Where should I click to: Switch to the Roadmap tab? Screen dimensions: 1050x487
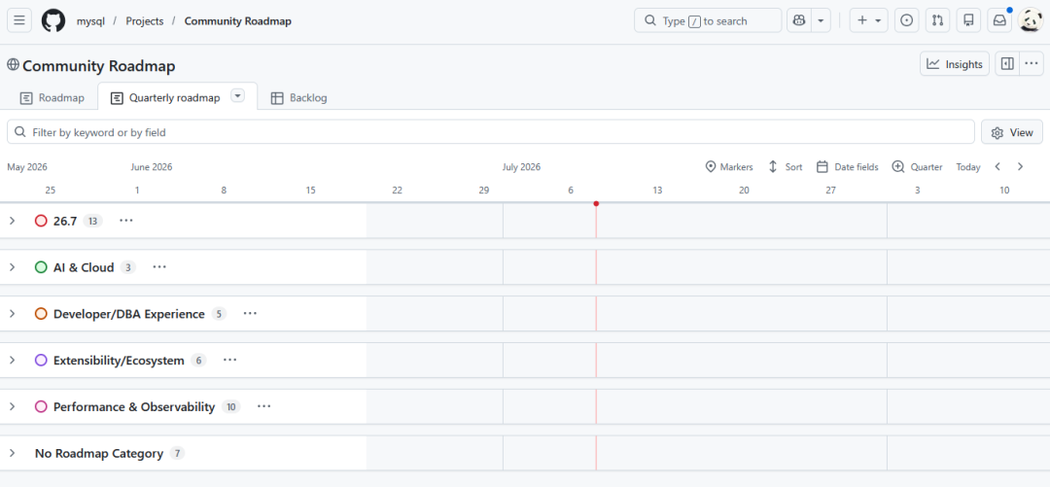(52, 98)
